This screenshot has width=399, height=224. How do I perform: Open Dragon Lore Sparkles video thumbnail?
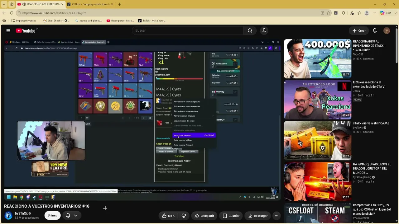(317, 181)
